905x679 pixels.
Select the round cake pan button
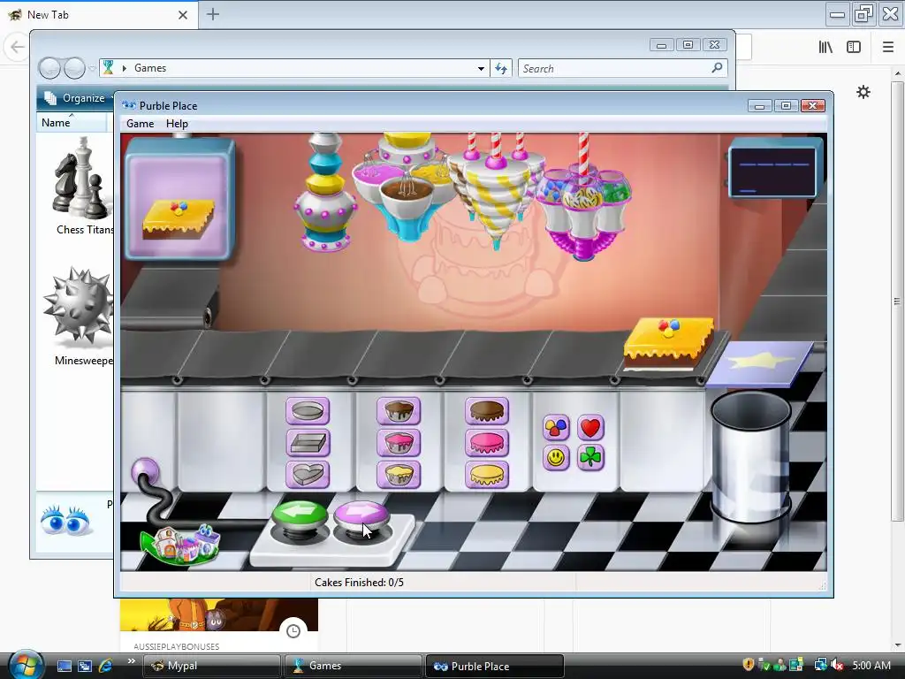[308, 411]
